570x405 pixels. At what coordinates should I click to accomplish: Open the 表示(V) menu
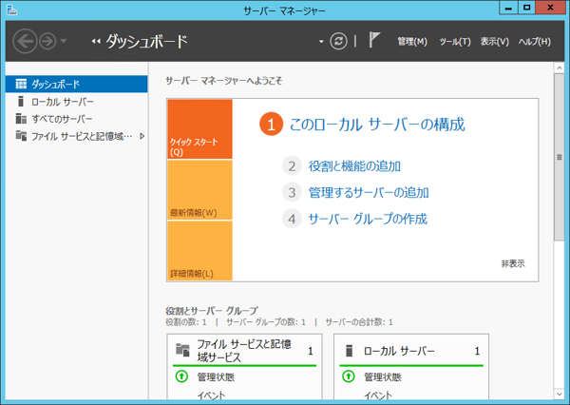click(494, 42)
